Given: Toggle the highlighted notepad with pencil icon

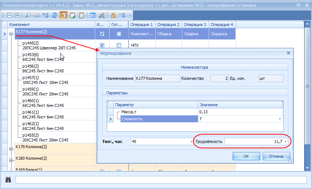Looking at the screenshot, I should pos(64,15).
